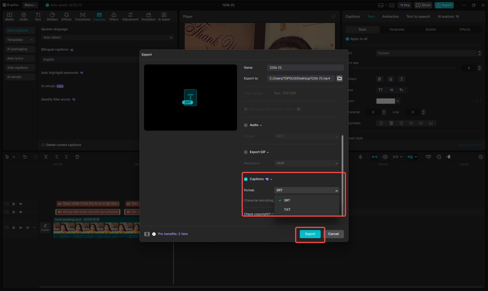Open the System font dropdown
The image size is (488, 291).
click(426, 53)
